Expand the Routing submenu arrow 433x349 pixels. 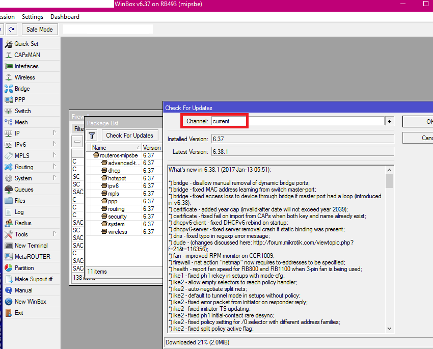point(55,167)
